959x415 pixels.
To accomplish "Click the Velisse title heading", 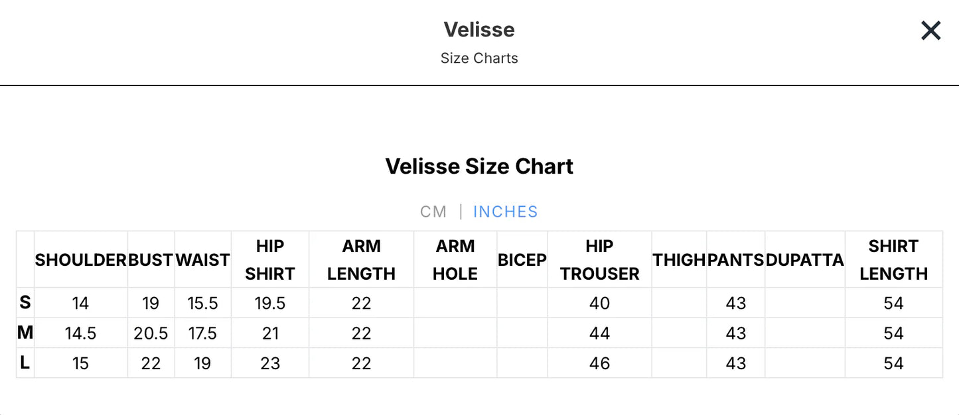I will (x=479, y=29).
